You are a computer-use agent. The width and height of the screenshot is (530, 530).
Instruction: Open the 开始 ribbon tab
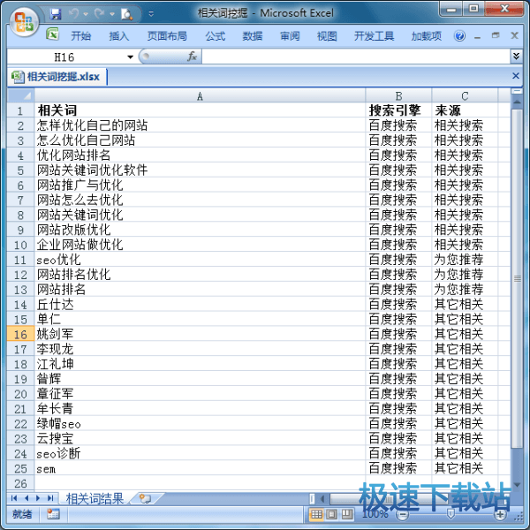80,35
